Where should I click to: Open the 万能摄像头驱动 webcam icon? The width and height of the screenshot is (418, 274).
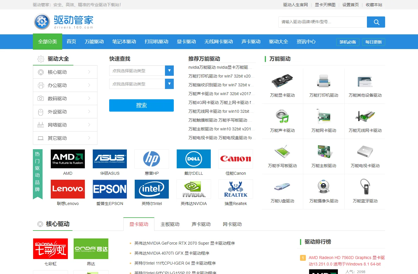[x=324, y=187]
